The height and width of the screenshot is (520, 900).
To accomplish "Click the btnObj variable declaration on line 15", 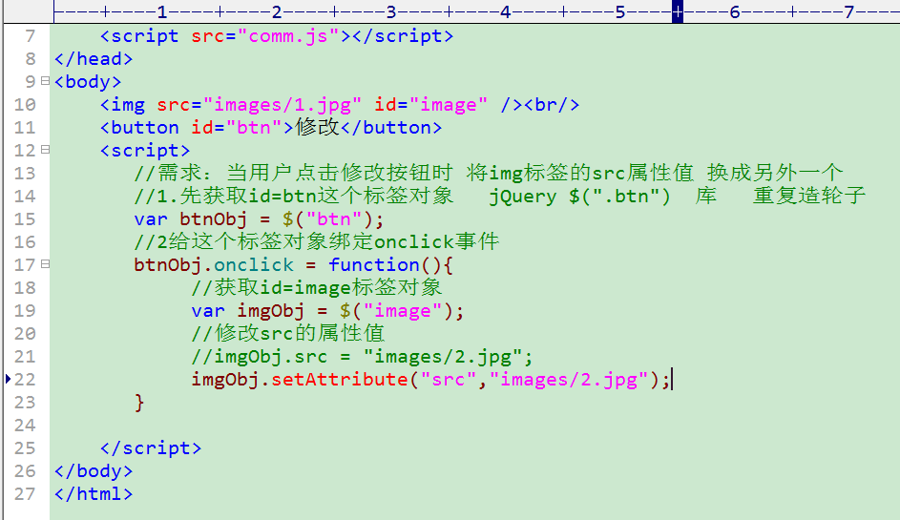I will 259,219.
